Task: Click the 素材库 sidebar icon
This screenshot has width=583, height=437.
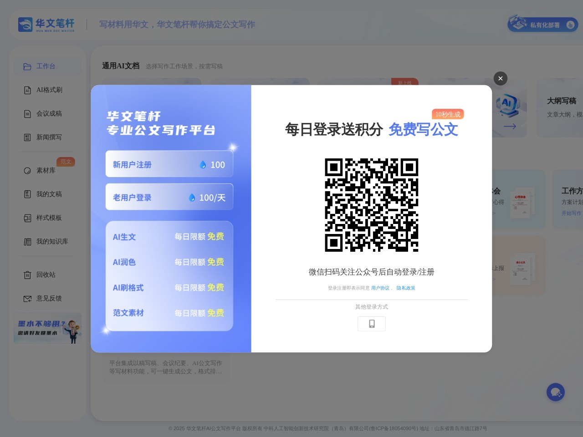Action: tap(27, 171)
